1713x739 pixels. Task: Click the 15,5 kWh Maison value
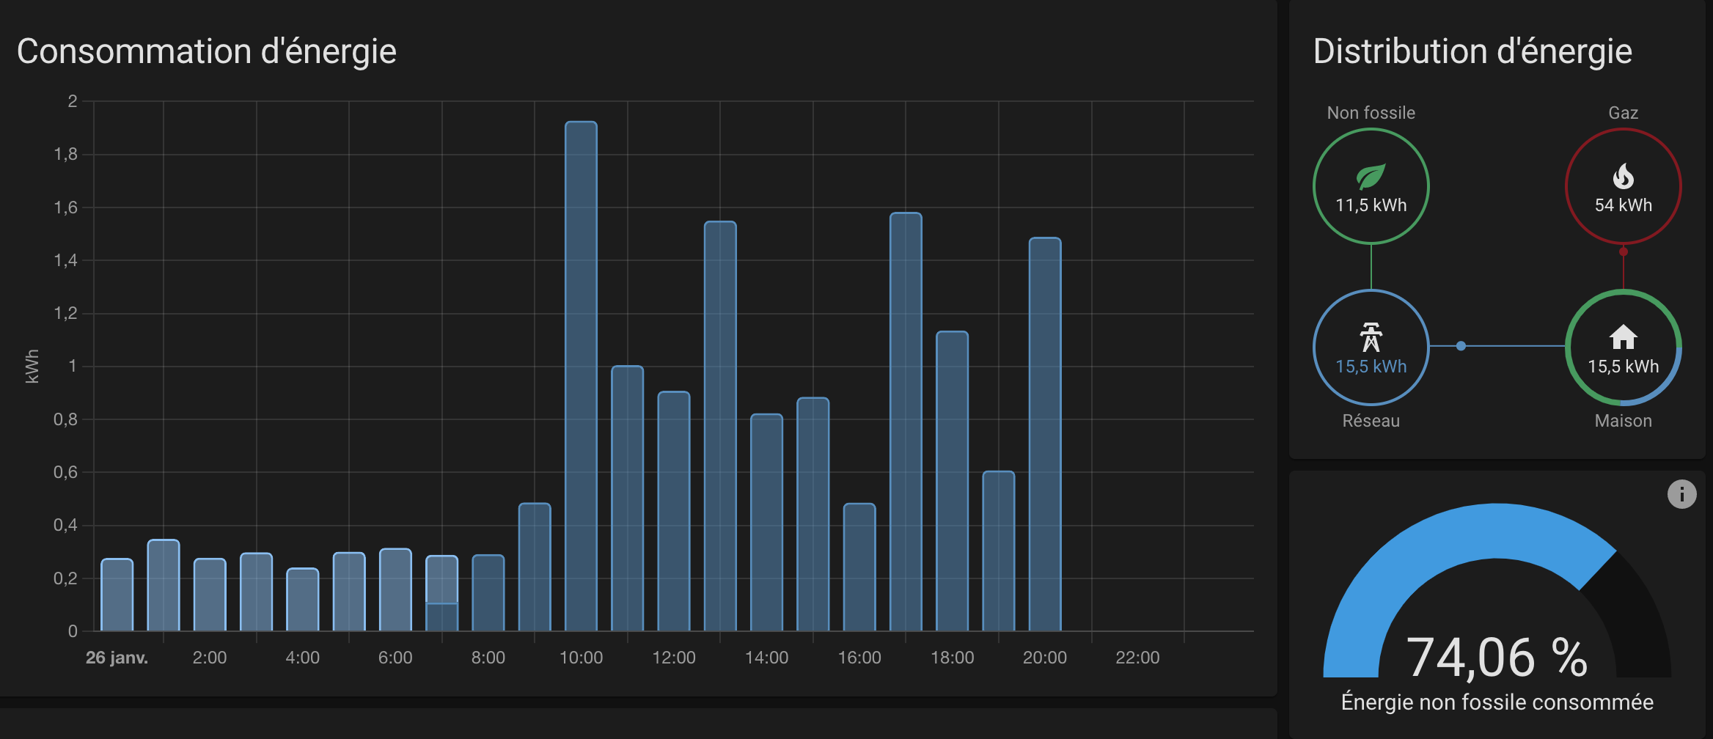click(1623, 367)
